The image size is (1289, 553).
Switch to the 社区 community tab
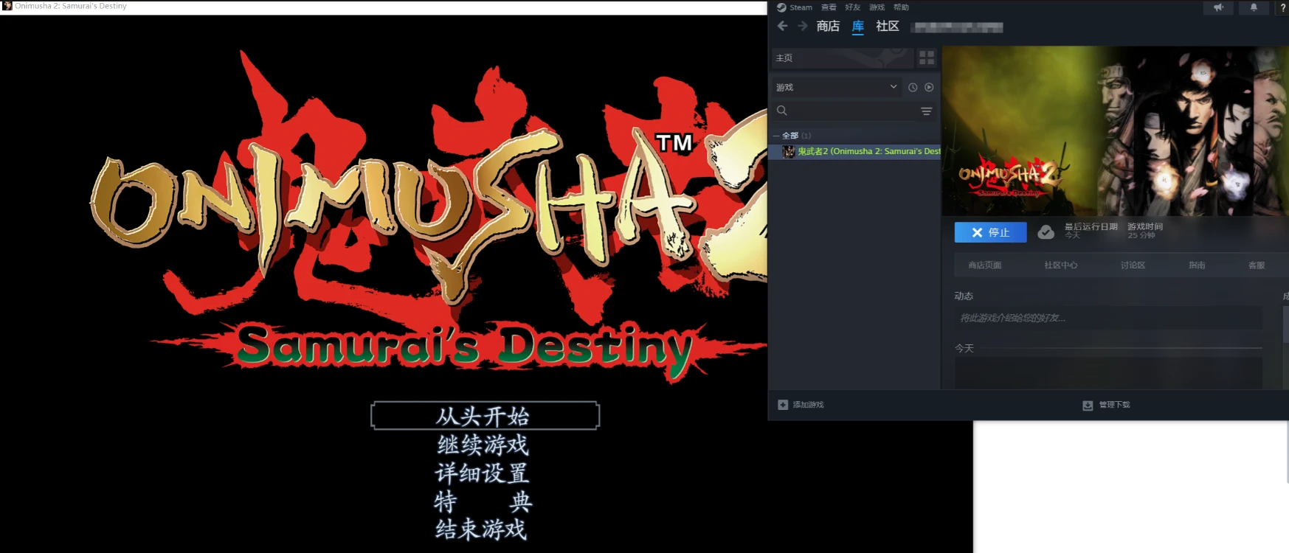click(x=888, y=26)
